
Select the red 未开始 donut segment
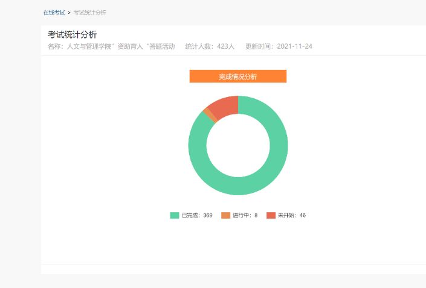(x=224, y=105)
